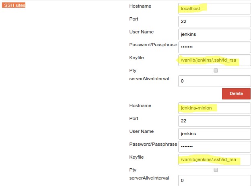Click the Port field for the jenkins-minion site

[x=214, y=121]
